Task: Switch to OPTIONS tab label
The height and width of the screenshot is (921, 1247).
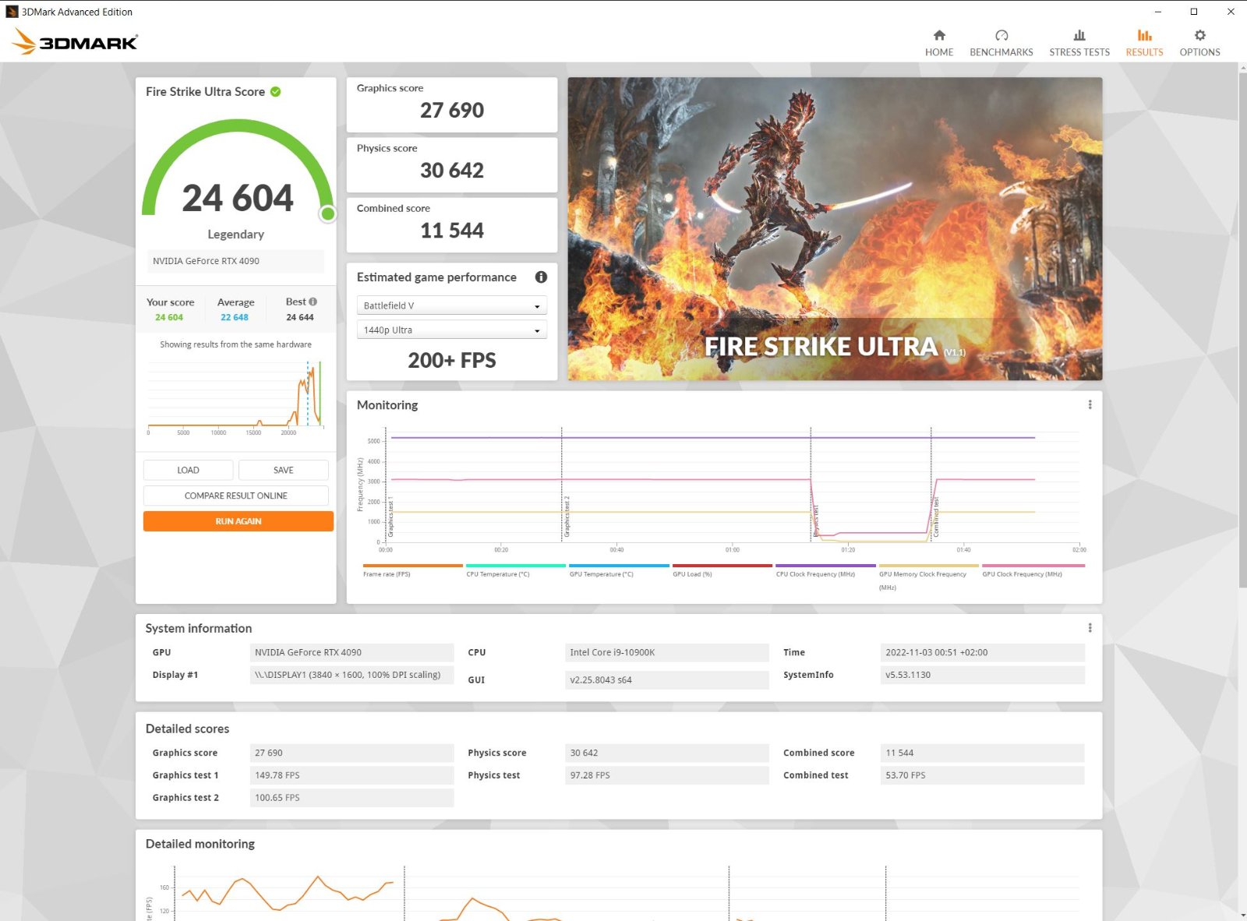Action: (x=1199, y=52)
